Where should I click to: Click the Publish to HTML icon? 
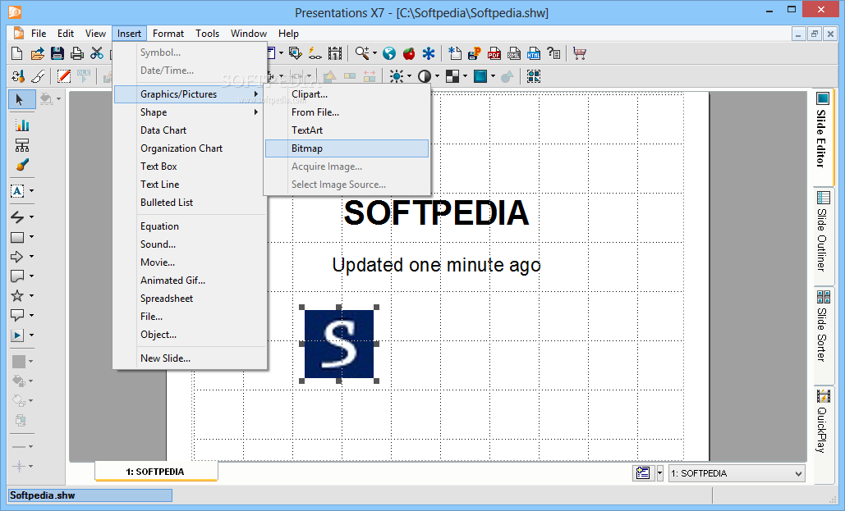click(534, 53)
